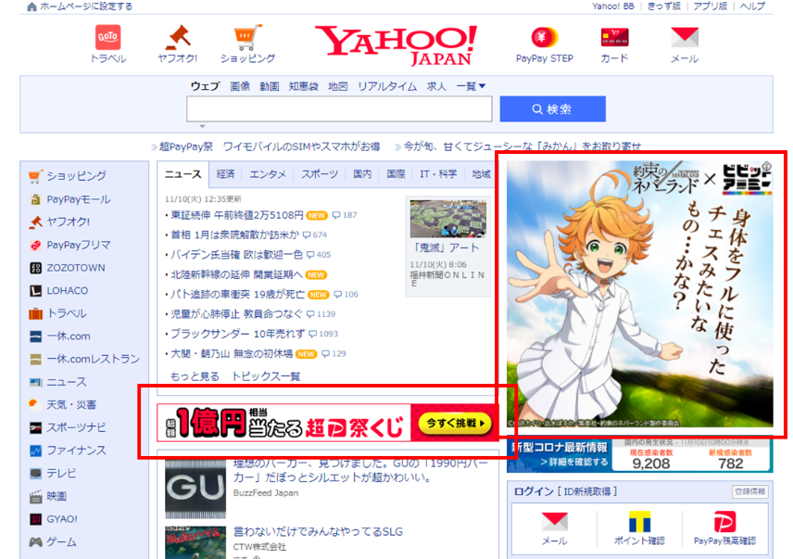Expand the 一覧 search category dropdown

(471, 86)
